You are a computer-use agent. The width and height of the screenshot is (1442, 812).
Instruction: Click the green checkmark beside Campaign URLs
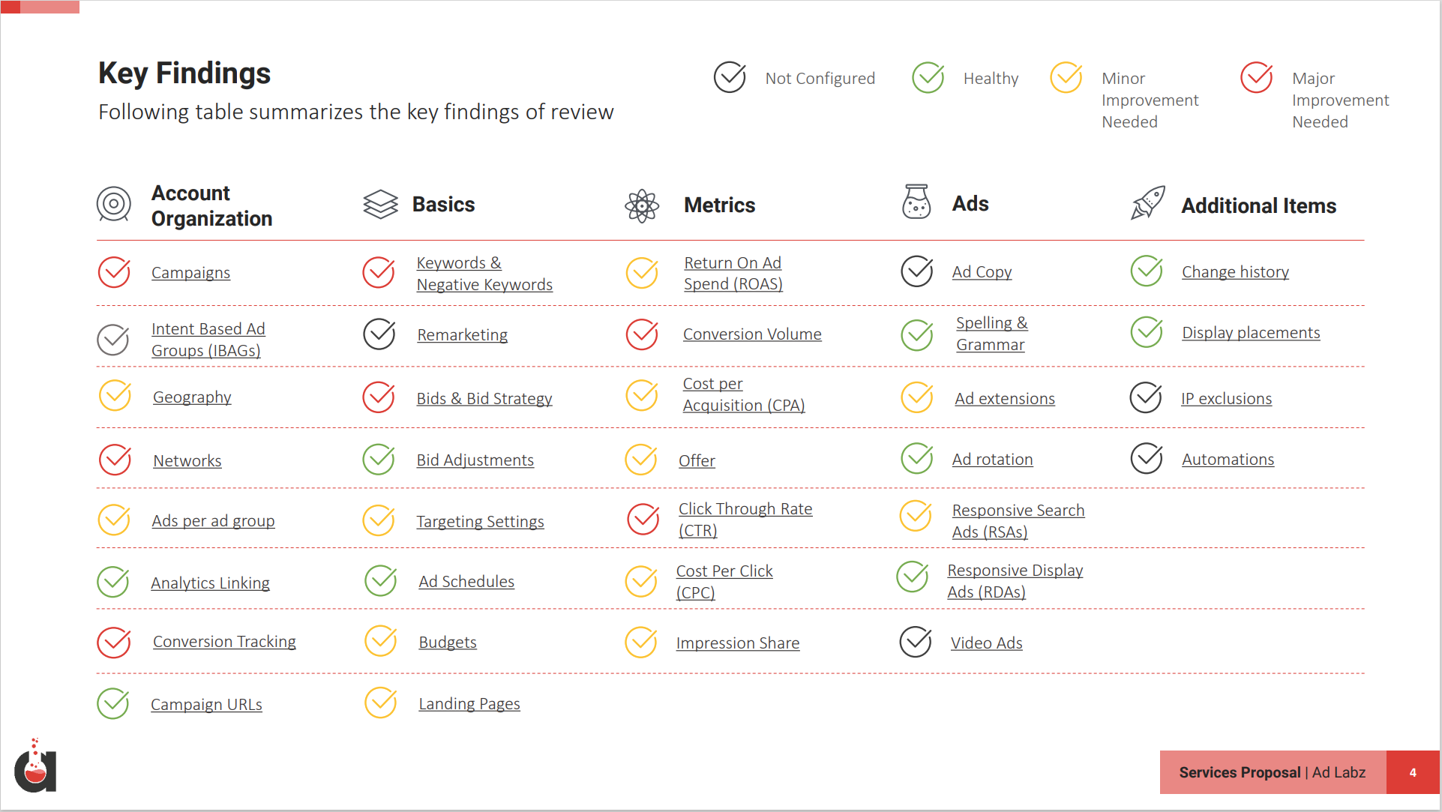tap(113, 703)
